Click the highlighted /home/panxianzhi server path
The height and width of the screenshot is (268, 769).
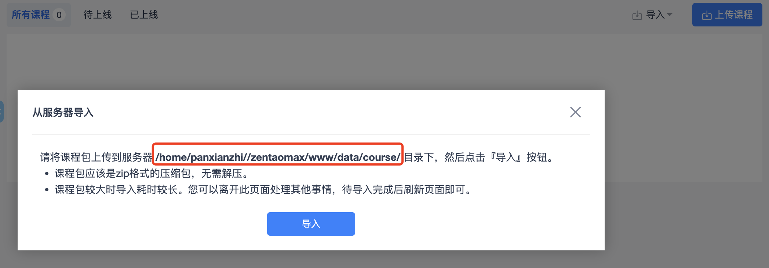(x=278, y=157)
